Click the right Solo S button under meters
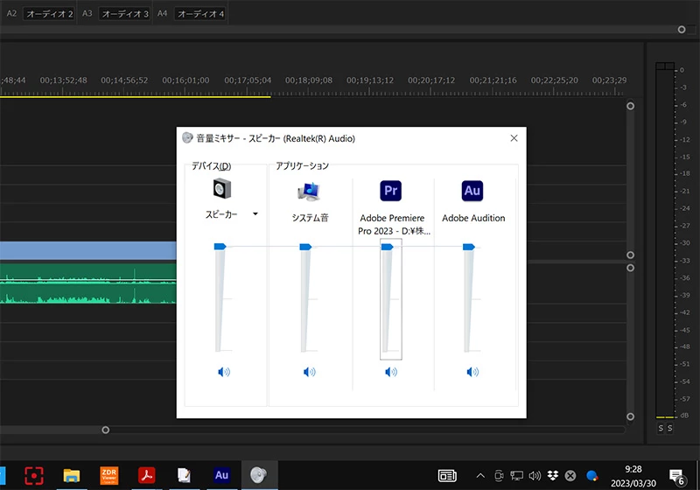 pyautogui.click(x=669, y=428)
